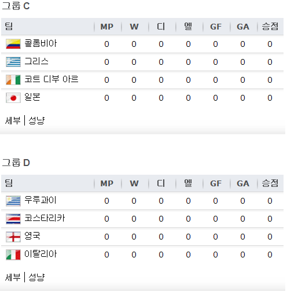Click the 승점 column header in Group C
Screen dimensions: 287x291
click(270, 27)
